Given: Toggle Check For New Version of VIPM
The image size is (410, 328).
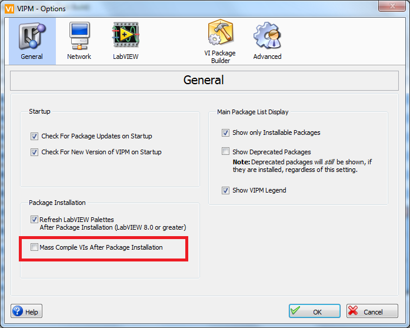Looking at the screenshot, I should click(x=34, y=152).
